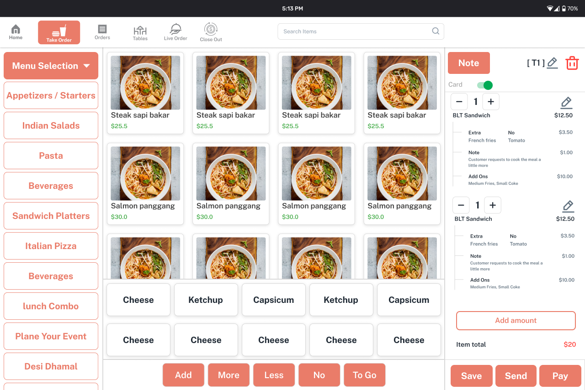Edit the first BLT Sandwich item
585x390 pixels.
[566, 102]
